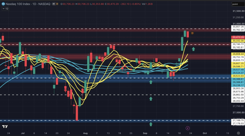Click the close value C30,470.29
Viewport: 245px width, 136px height.
[x=112, y=4]
